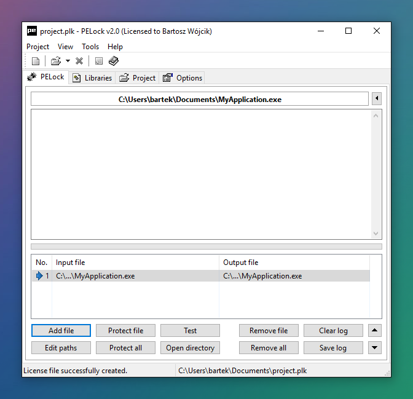The height and width of the screenshot is (399, 413).
Task: Click the Clear log button
Action: 333,331
